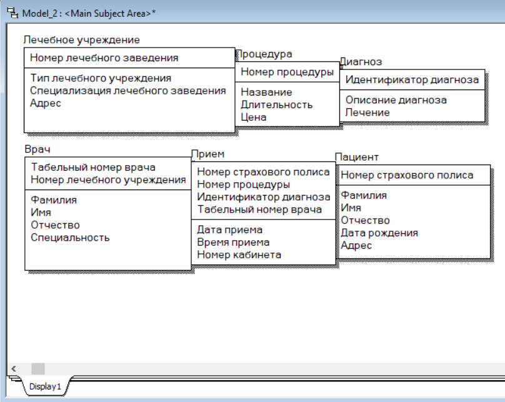Select attribute Дата рождения

point(379,233)
